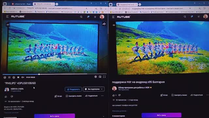This screenshot has width=209, height=118.
Task: Open downloads icon in the left browser
Action: click(105, 9)
